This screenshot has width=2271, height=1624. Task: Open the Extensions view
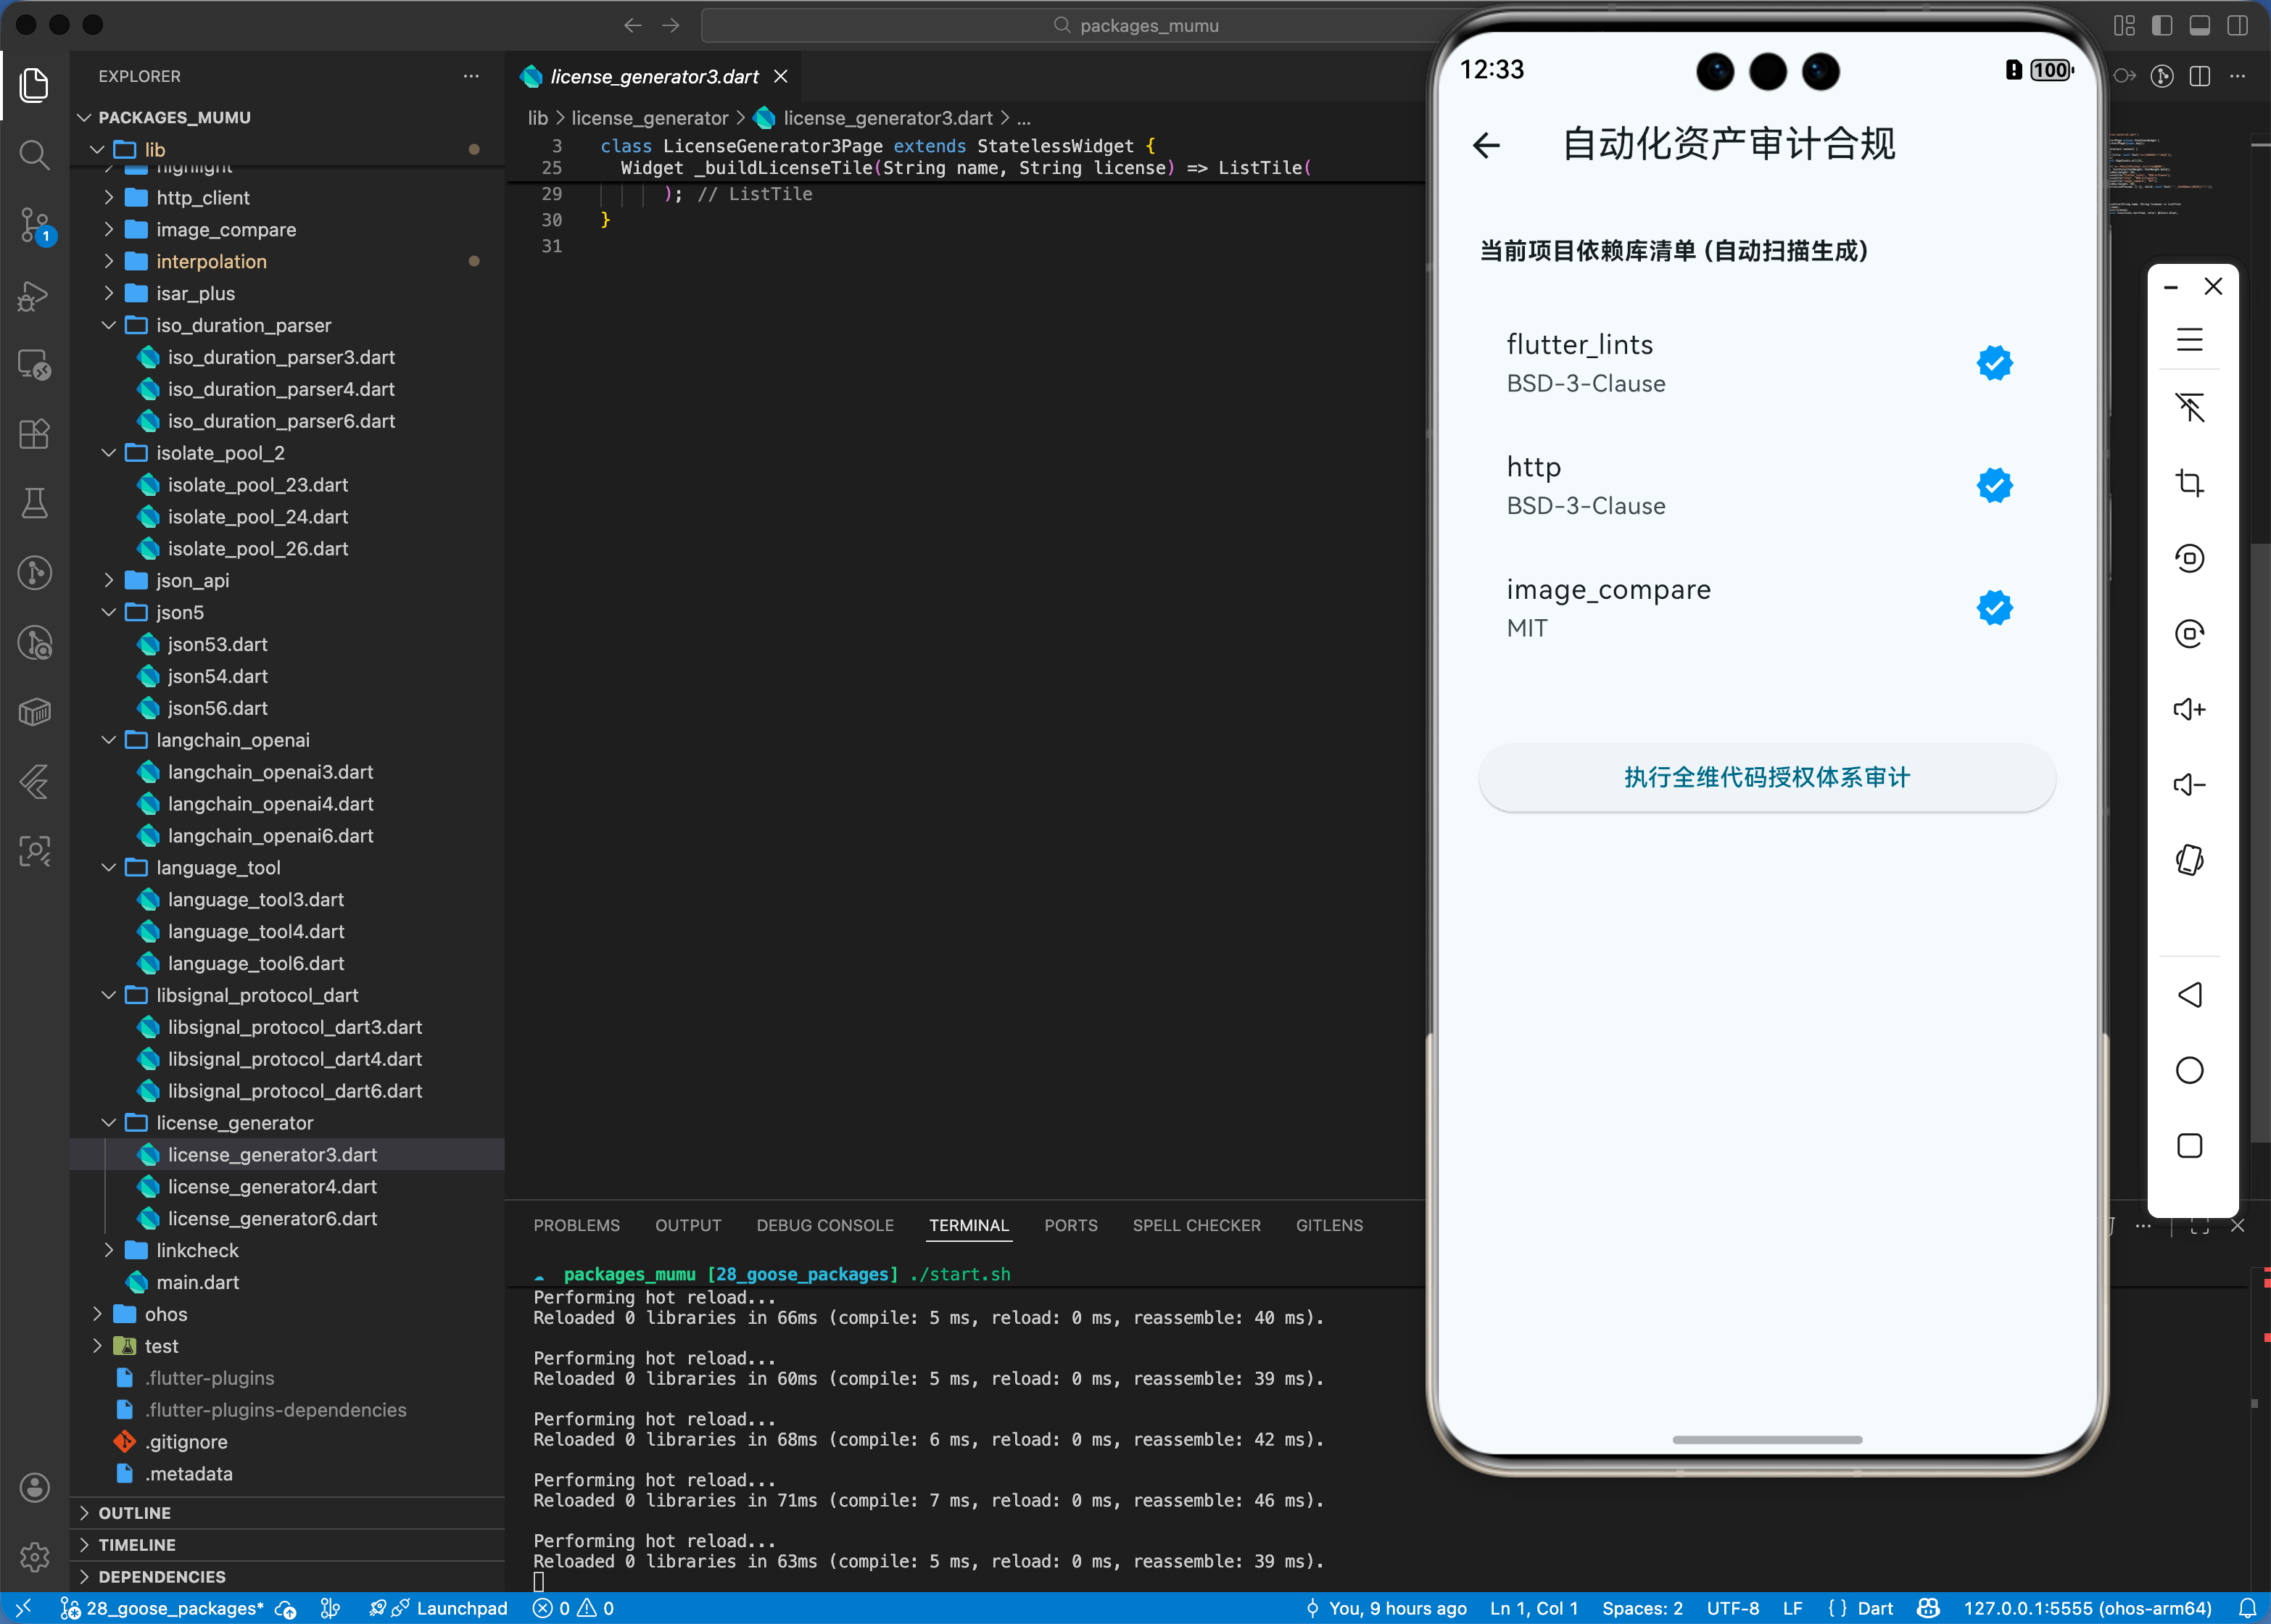tap(34, 434)
